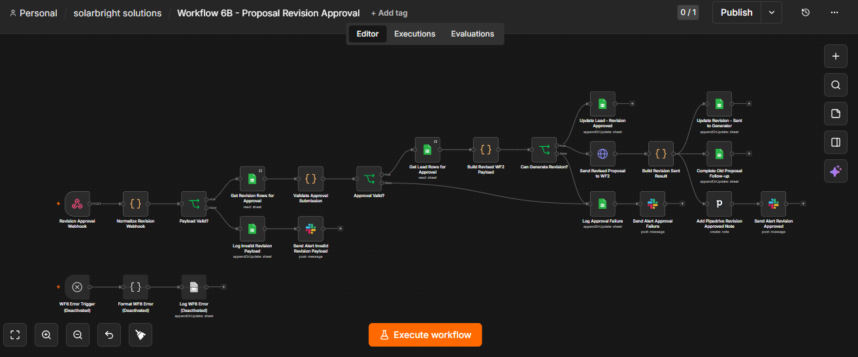The width and height of the screenshot is (858, 357).
Task: Select Build Revision Sent Result code node
Action: tap(661, 154)
